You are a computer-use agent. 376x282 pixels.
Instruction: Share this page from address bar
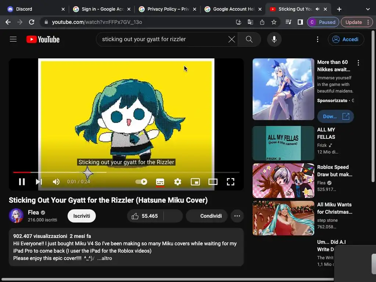point(262,22)
